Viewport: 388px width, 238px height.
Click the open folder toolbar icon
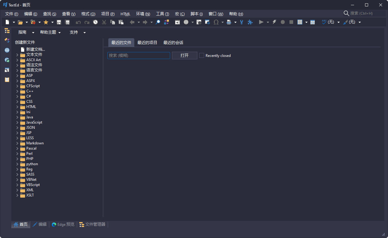tap(20, 22)
